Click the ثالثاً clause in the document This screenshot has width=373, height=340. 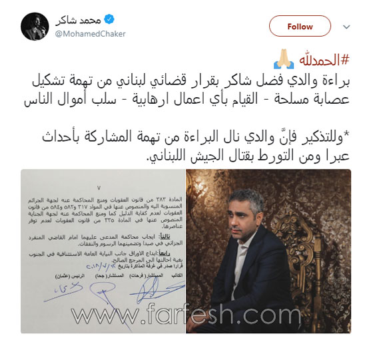[105, 240]
